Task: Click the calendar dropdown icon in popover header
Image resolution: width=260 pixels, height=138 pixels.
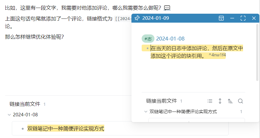Action: click(221, 18)
